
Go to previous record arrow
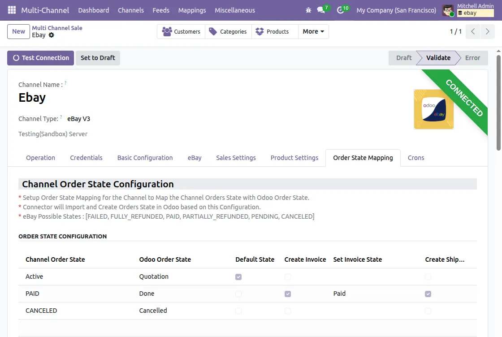click(473, 31)
